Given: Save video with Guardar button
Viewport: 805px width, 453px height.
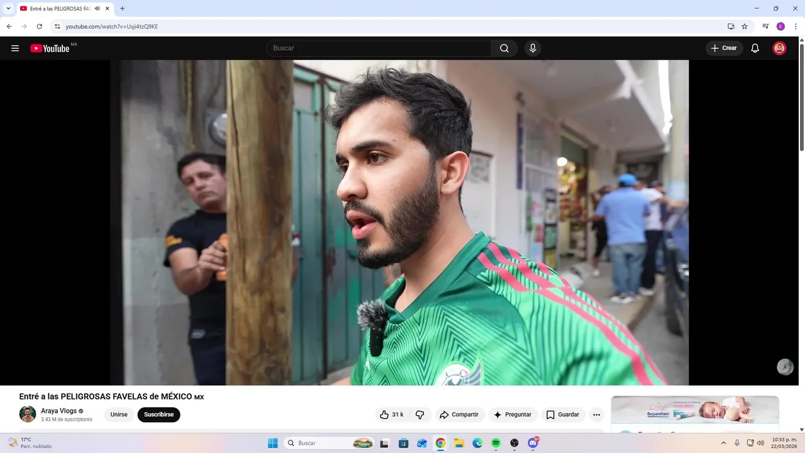Looking at the screenshot, I should [x=563, y=415].
